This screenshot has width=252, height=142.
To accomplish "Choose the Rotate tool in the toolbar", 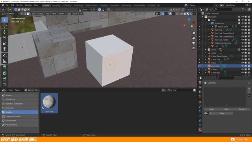I will tap(5, 37).
